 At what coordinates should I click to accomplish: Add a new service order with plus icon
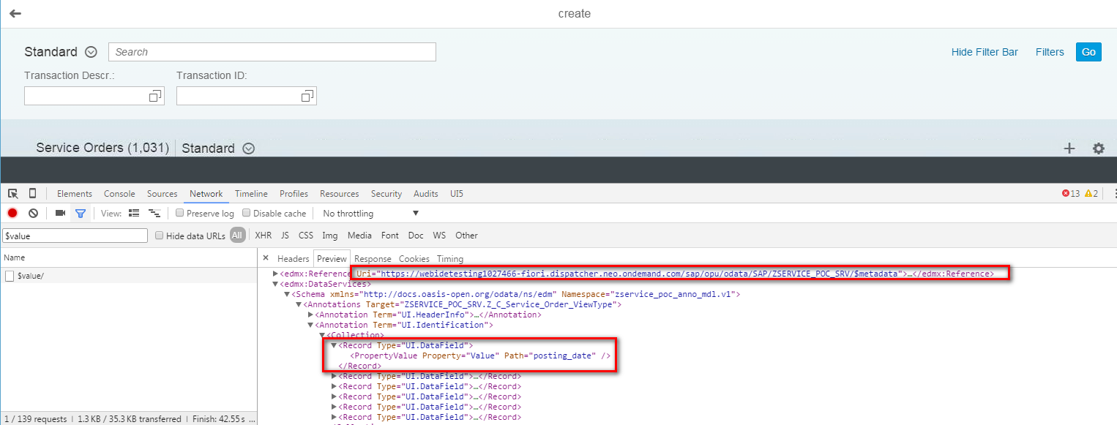click(1069, 148)
